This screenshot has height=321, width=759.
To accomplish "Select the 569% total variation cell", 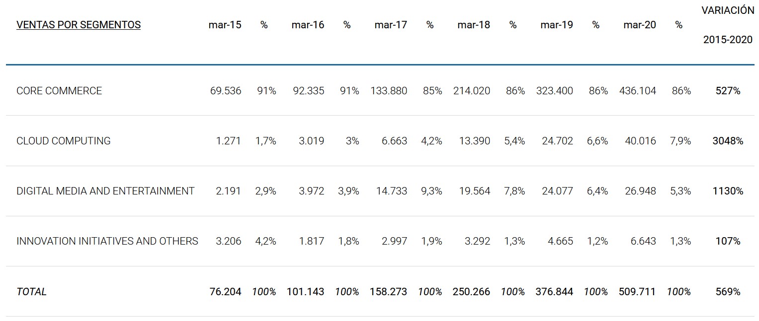I will tap(728, 292).
